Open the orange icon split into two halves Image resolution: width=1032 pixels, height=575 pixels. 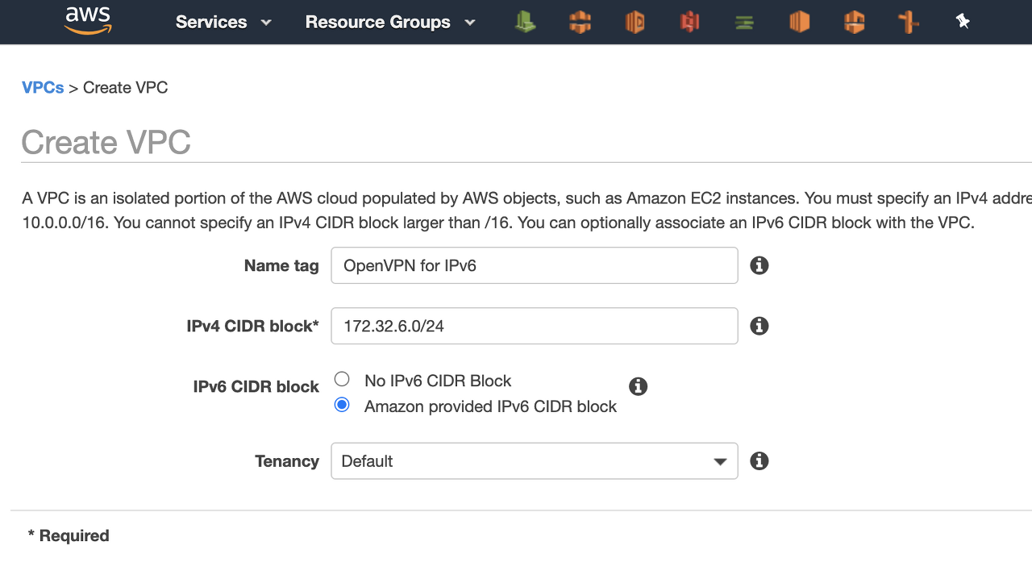580,23
